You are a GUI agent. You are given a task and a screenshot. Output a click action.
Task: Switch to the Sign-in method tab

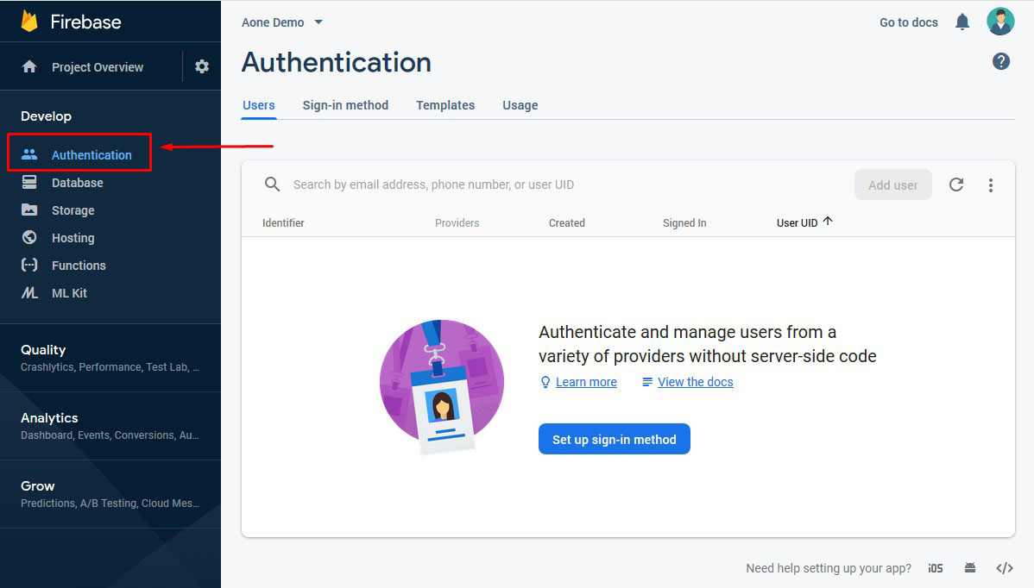(345, 105)
